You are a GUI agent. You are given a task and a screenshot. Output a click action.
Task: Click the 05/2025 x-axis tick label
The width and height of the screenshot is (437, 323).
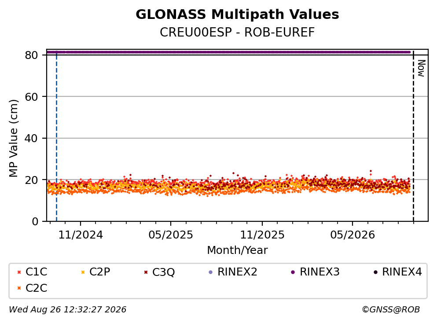tap(171, 235)
